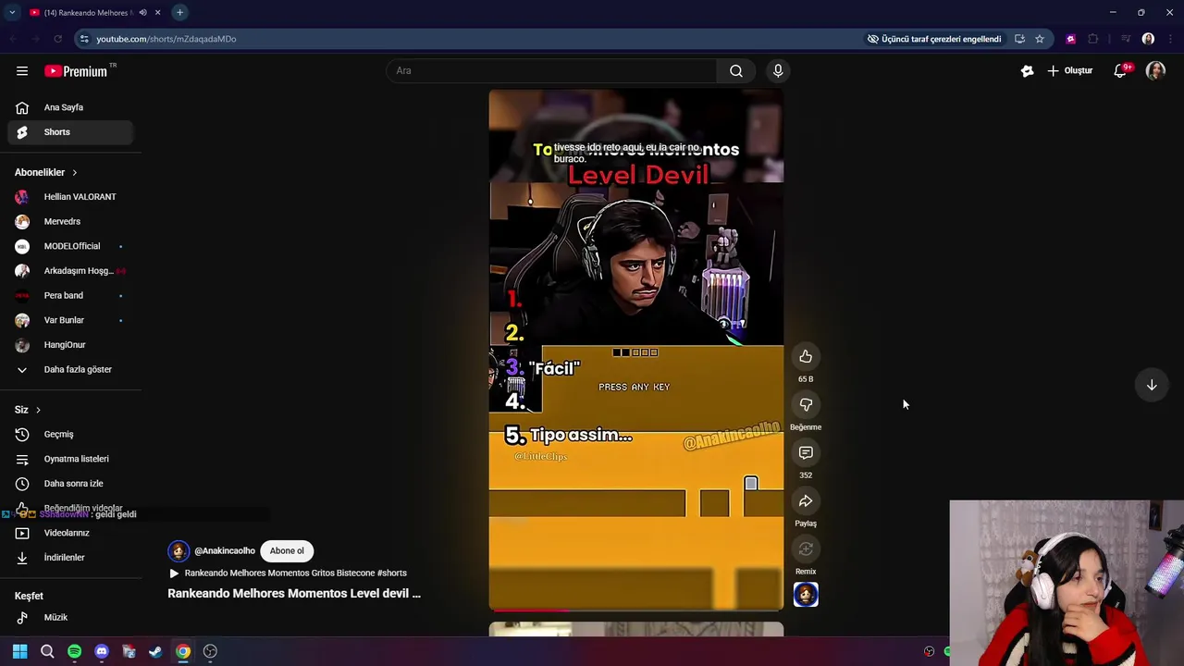Click the install app icon in address bar
Screen dimensions: 1184x666
click(1019, 39)
